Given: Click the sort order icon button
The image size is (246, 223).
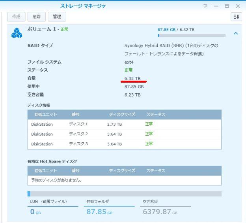Looking at the screenshot, I should point(236,17).
